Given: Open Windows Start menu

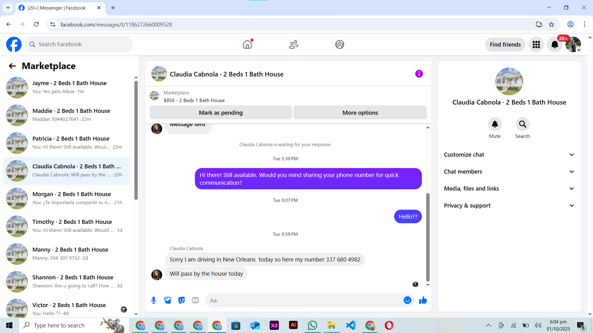Looking at the screenshot, I should (9, 325).
